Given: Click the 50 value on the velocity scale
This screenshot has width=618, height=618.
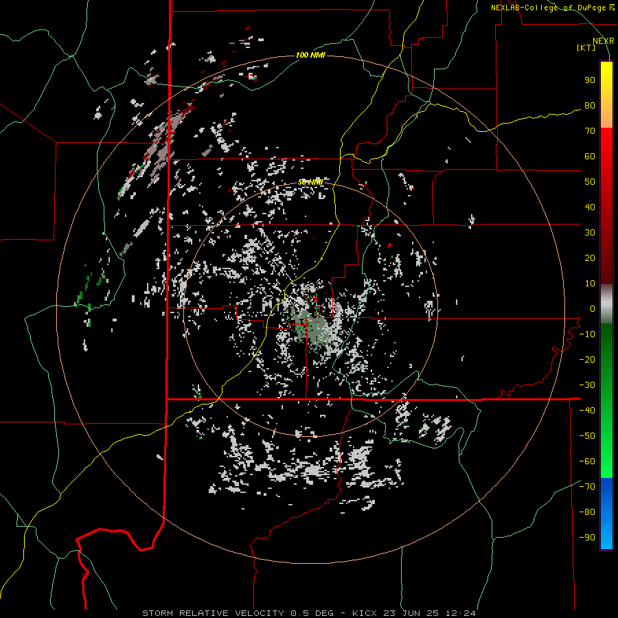Looking at the screenshot, I should [590, 182].
